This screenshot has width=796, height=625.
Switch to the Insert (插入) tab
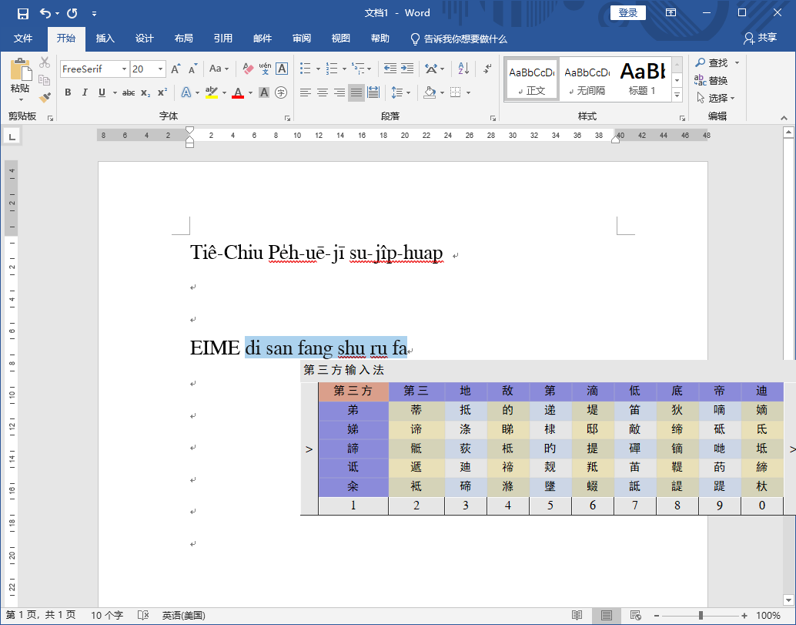coord(105,39)
